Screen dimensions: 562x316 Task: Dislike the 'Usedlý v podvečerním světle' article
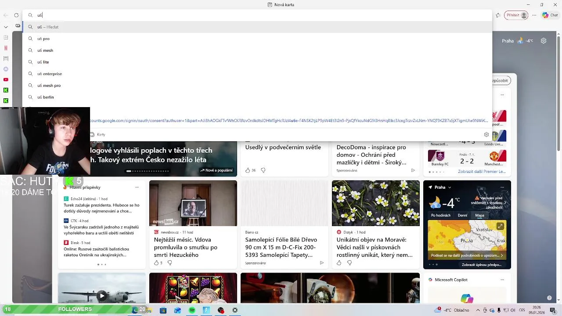(x=263, y=170)
